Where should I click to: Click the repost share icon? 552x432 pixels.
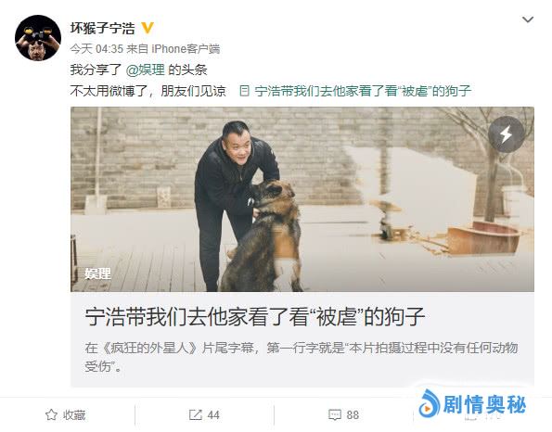[x=196, y=414]
